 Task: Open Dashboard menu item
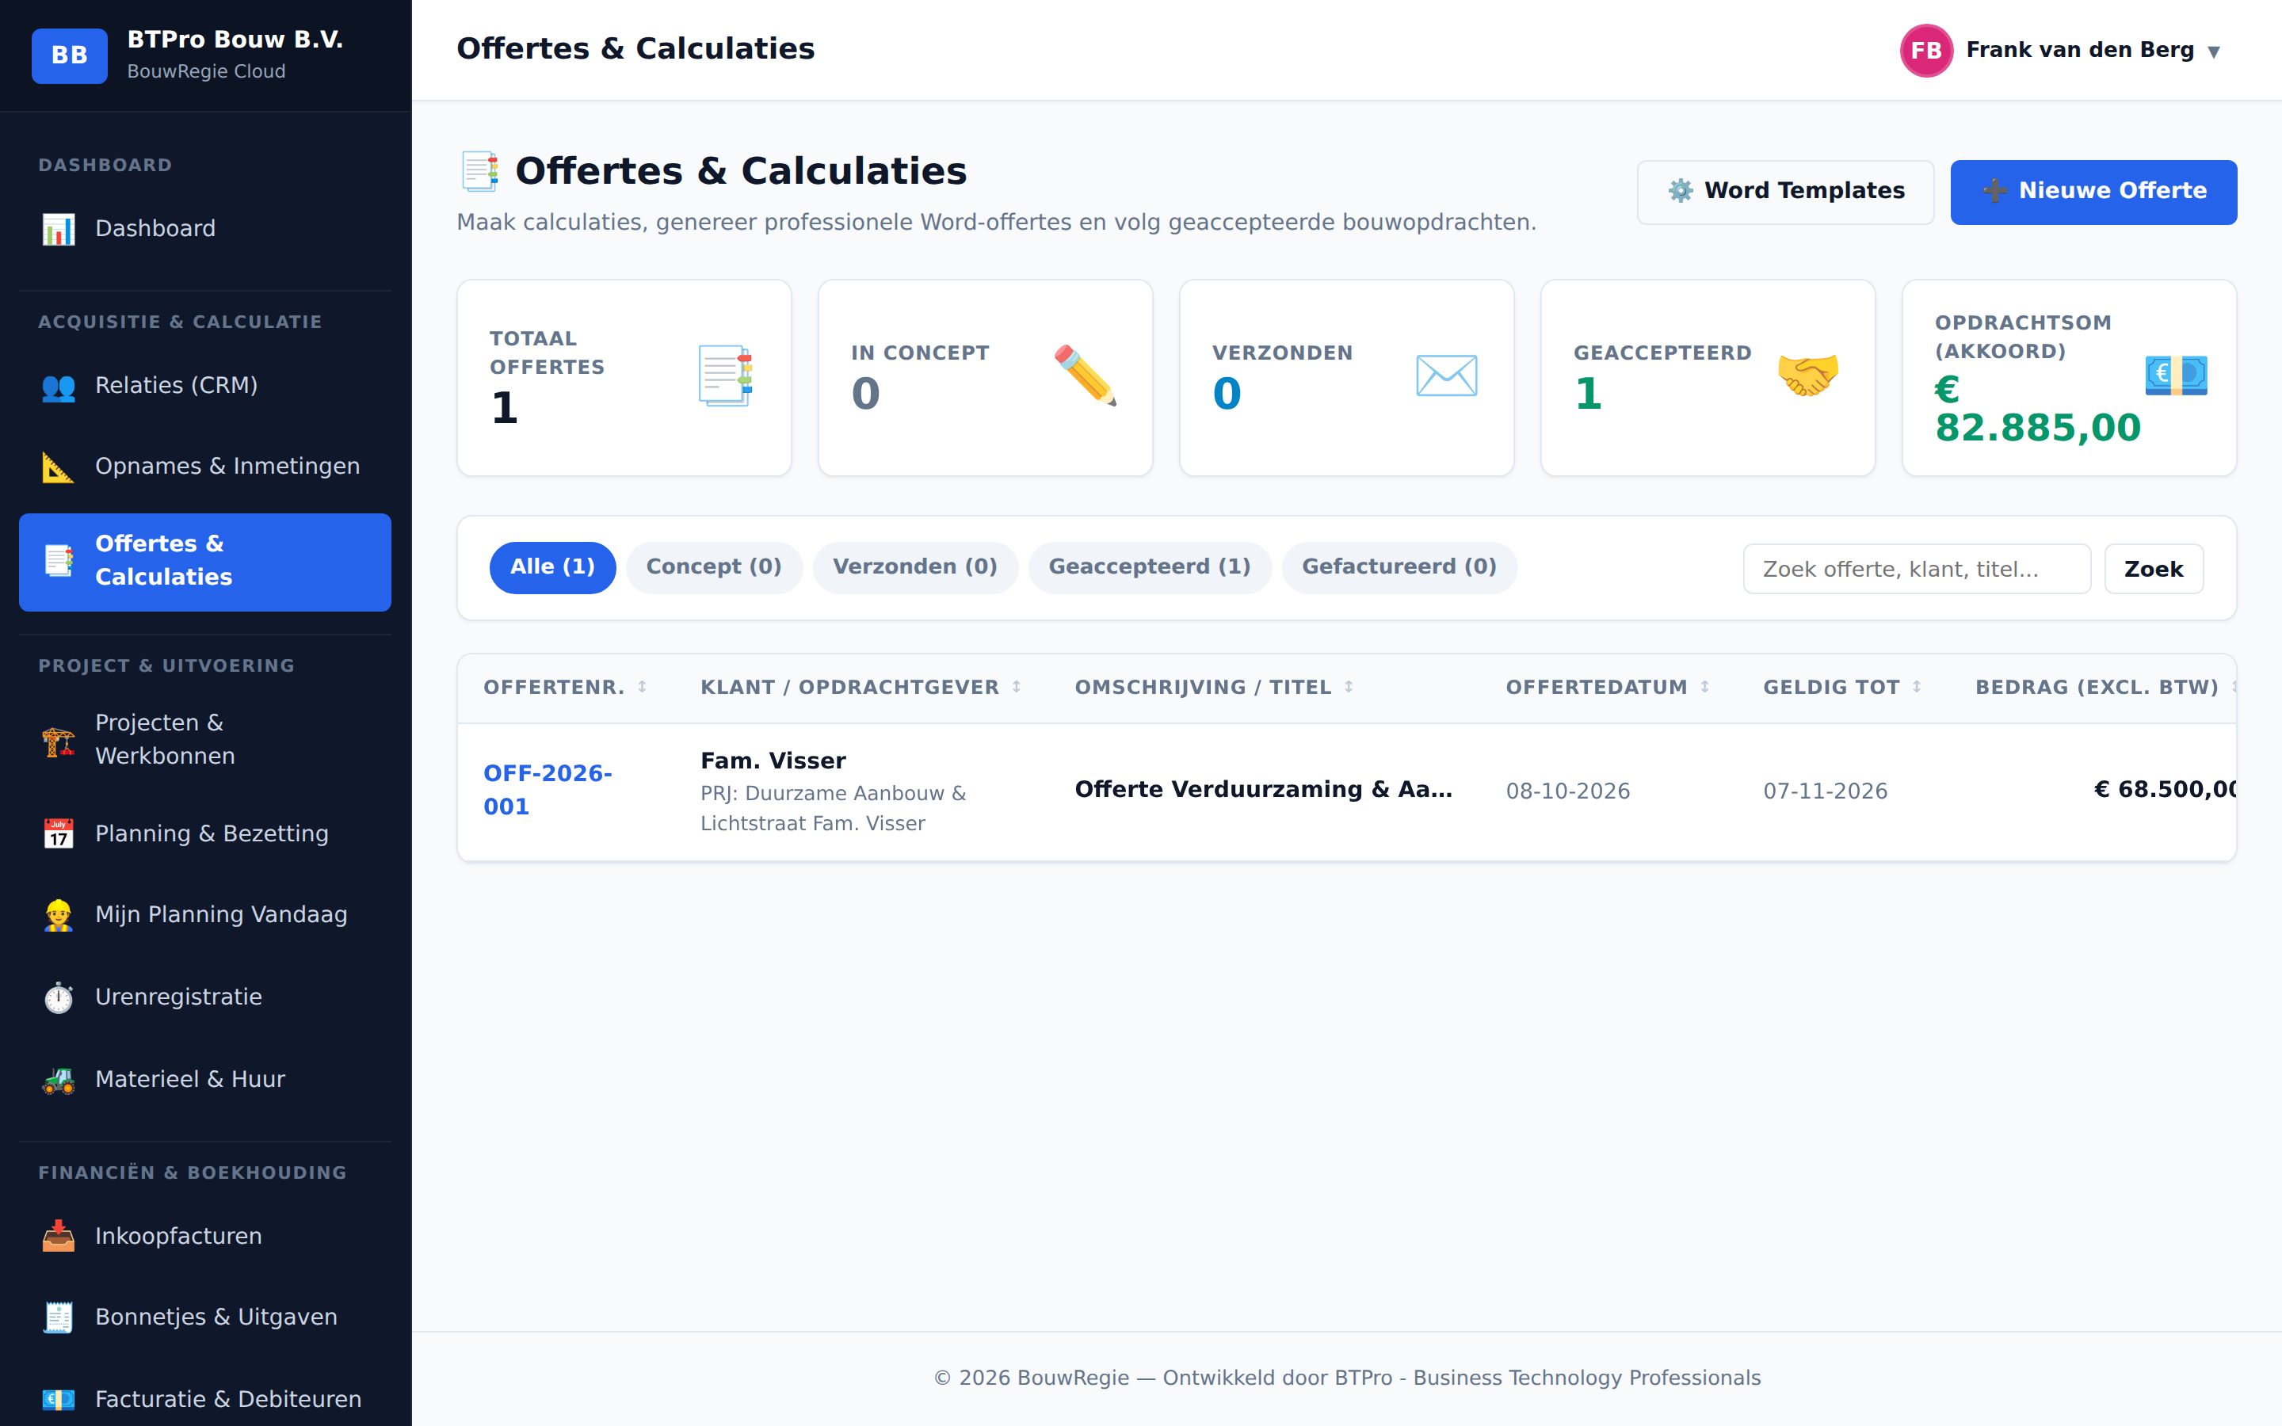pos(204,228)
